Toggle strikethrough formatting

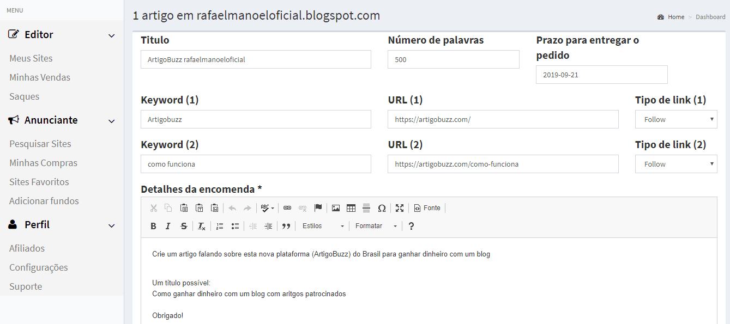click(x=184, y=226)
